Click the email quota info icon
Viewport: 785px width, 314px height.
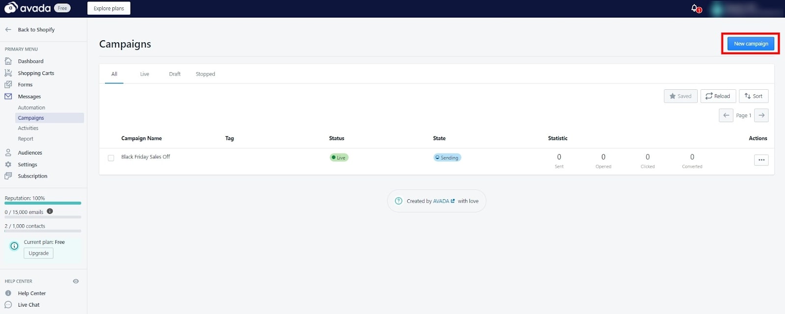50,211
